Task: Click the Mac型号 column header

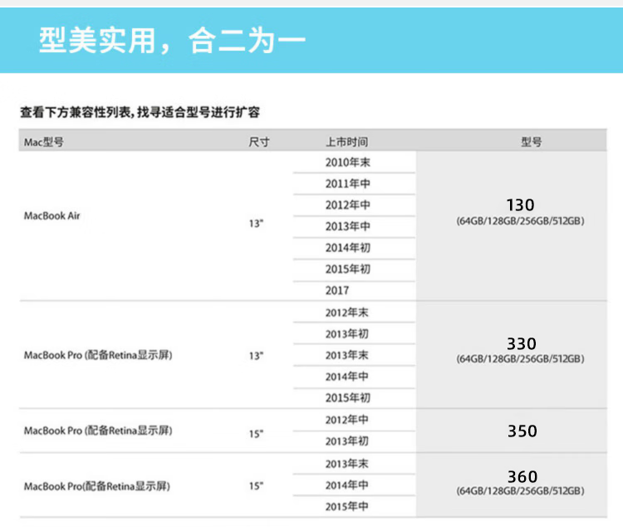Action: click(43, 141)
